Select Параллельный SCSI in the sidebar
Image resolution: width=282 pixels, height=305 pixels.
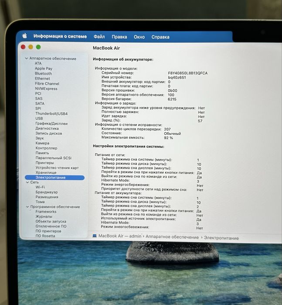point(54,158)
